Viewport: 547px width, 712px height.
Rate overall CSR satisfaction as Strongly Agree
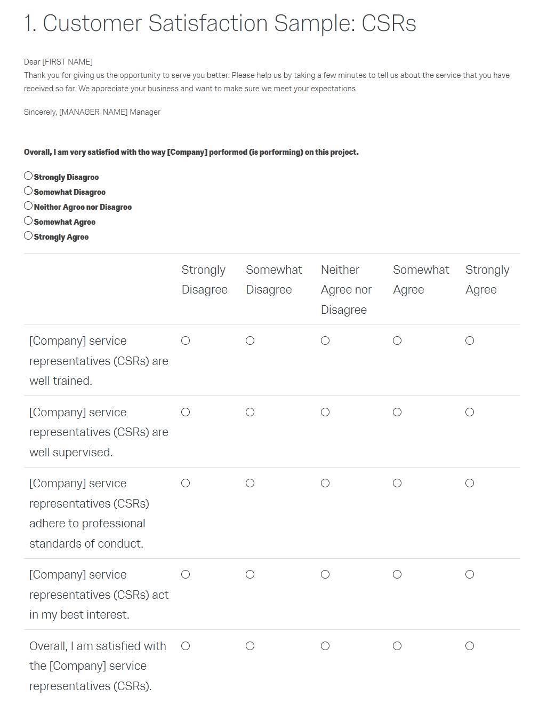point(470,646)
